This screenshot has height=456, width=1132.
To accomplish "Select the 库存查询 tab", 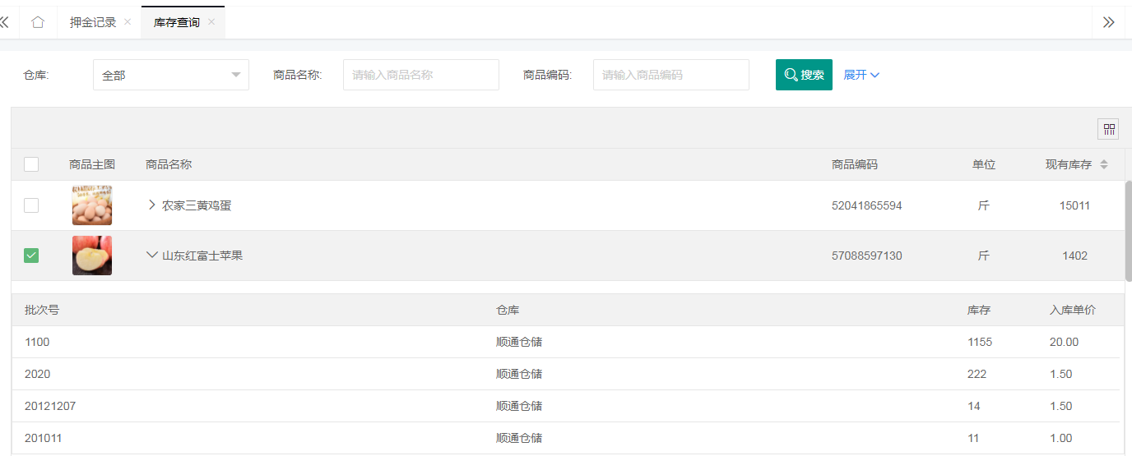I will pos(177,22).
